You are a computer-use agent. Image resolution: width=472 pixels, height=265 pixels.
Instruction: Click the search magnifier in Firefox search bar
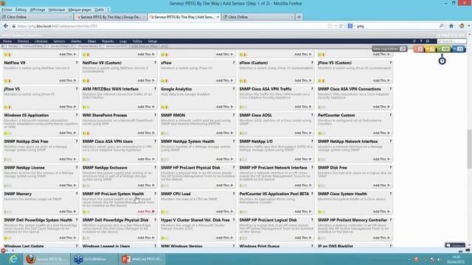(441, 26)
